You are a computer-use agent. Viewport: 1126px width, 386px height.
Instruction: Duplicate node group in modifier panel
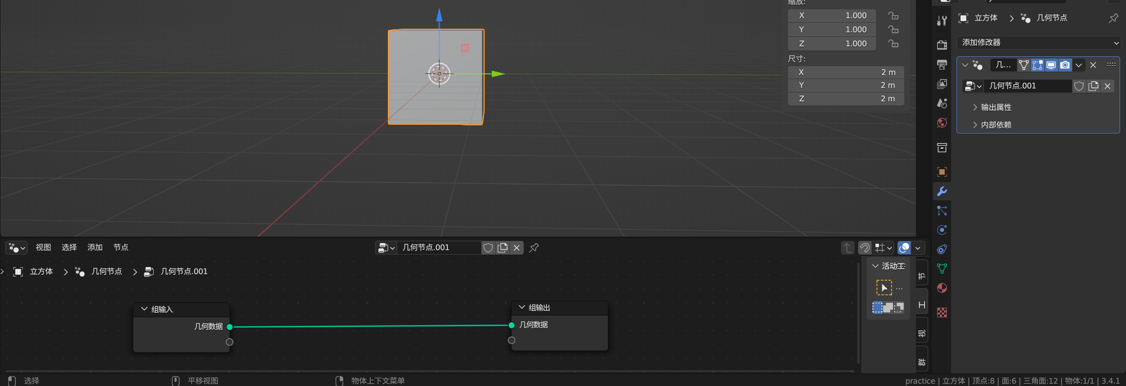1093,86
